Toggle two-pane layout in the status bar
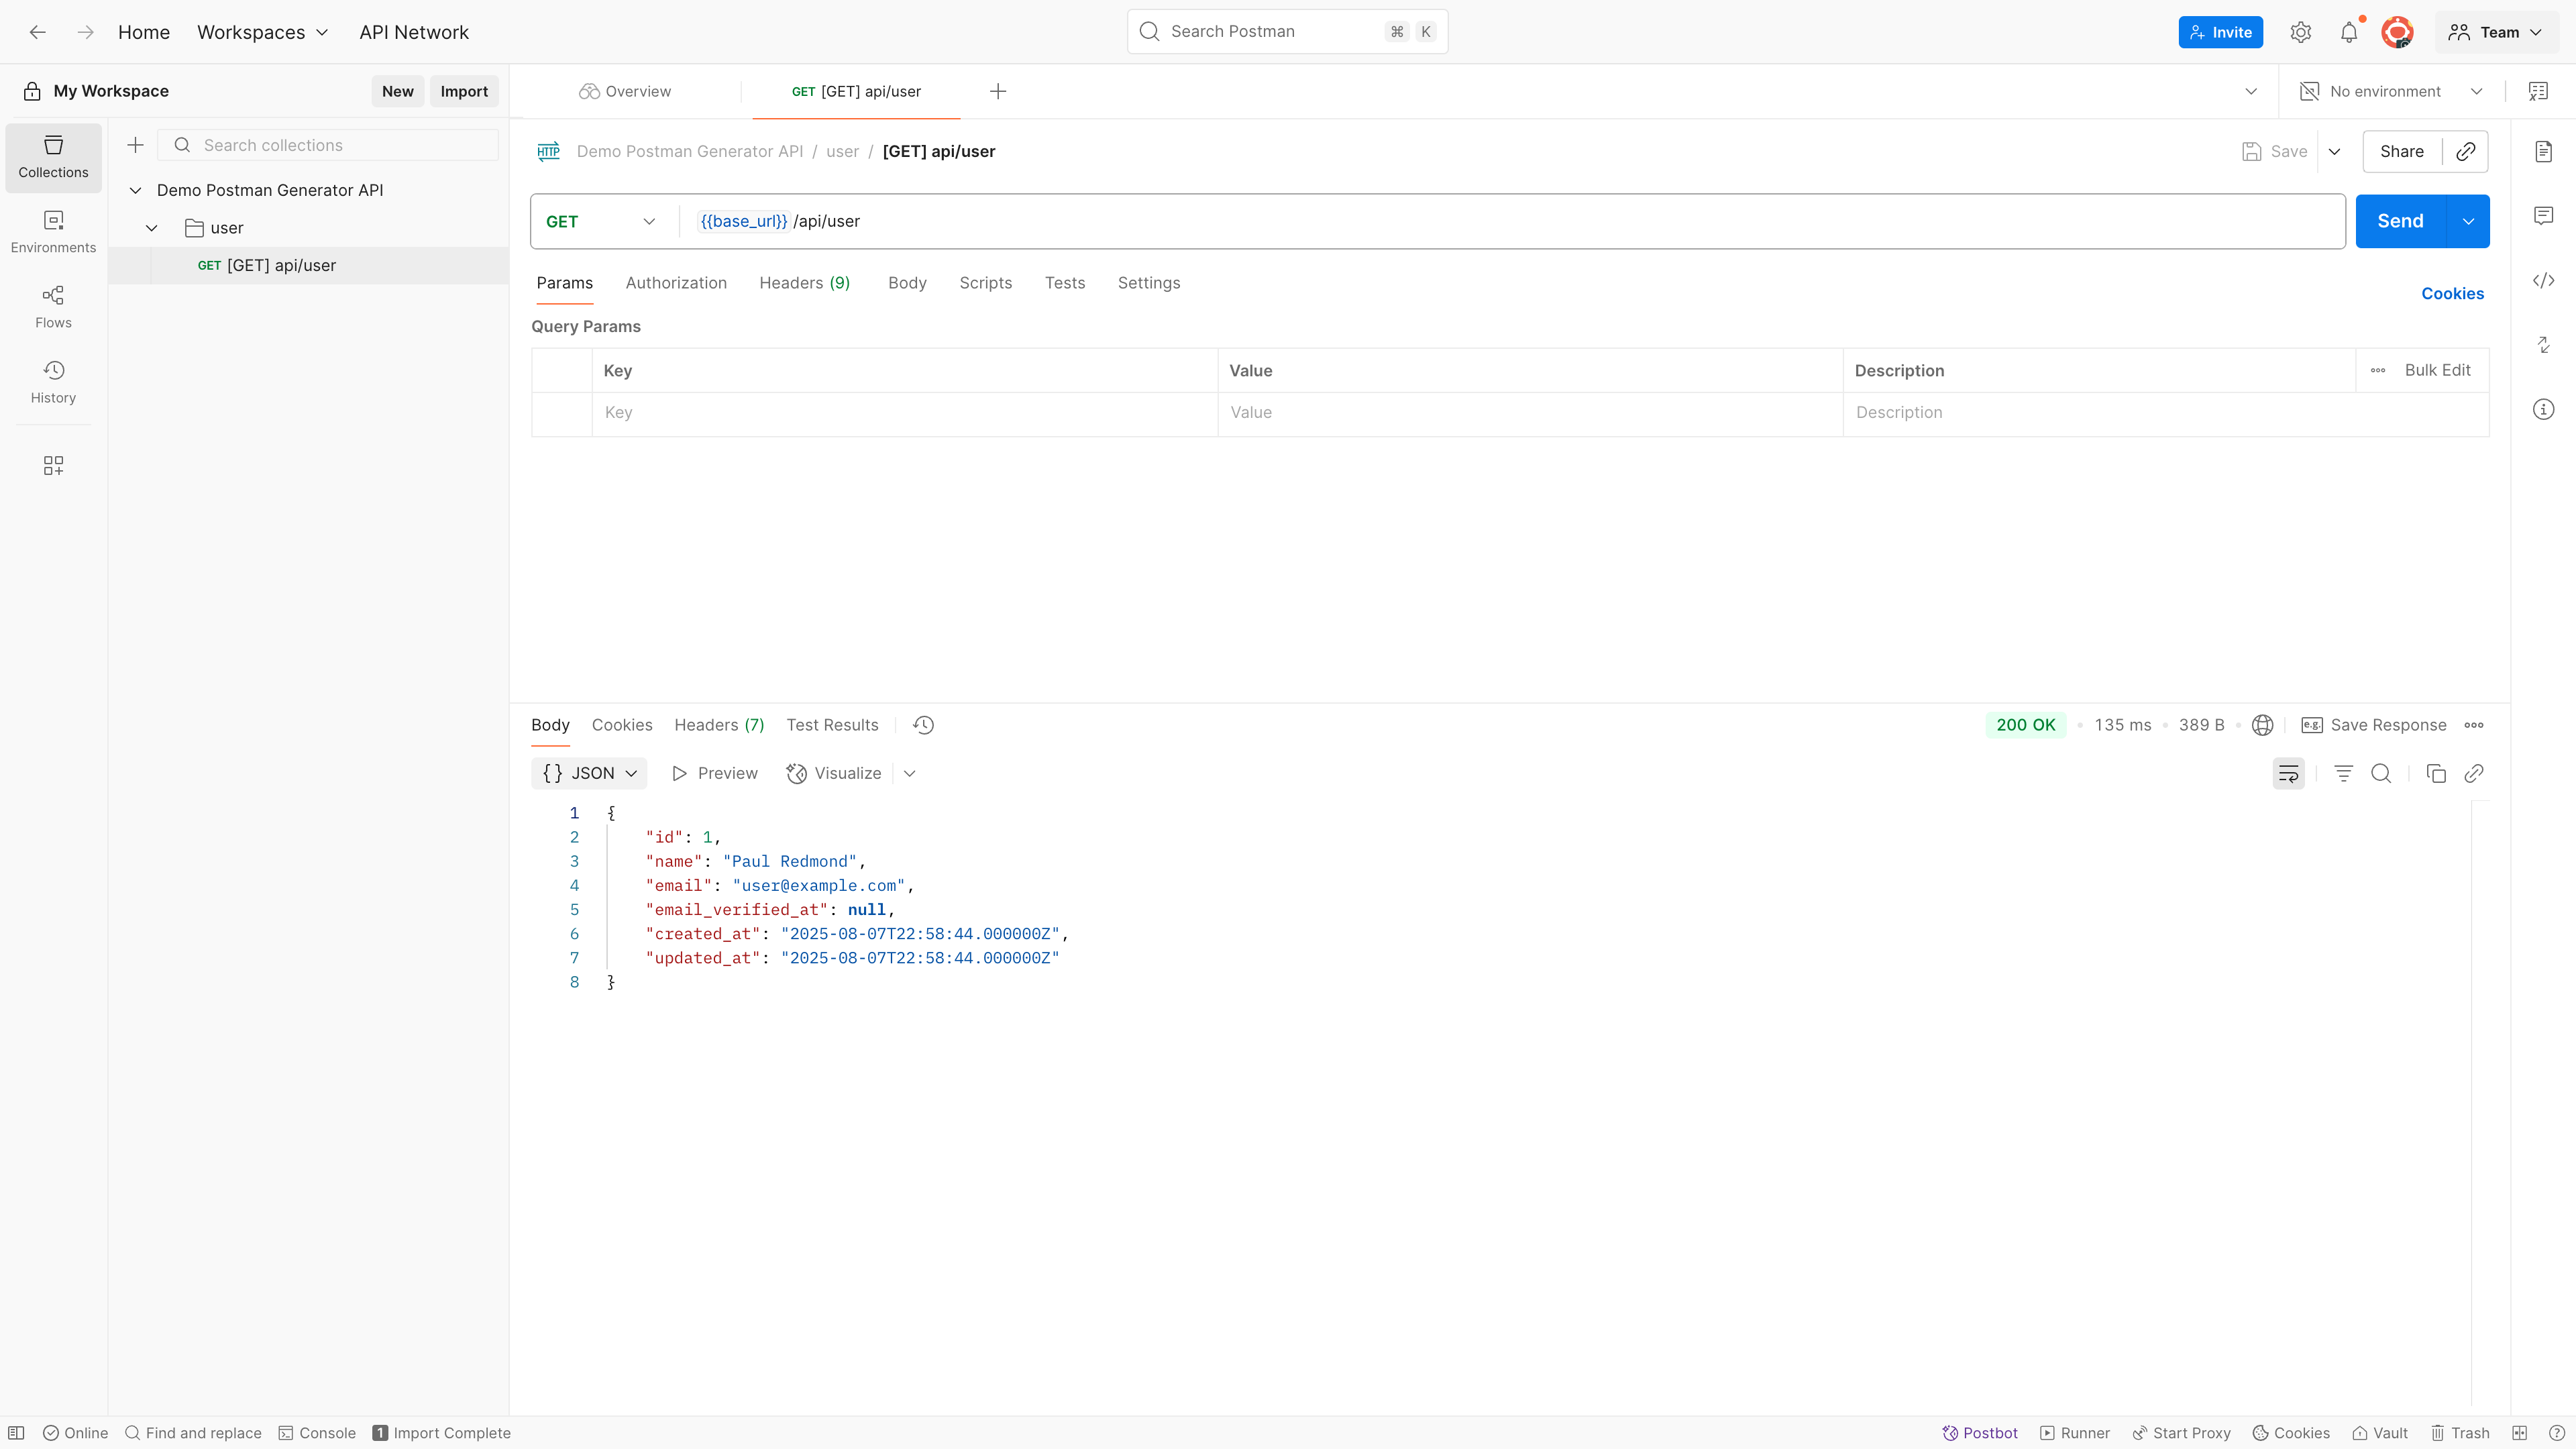This screenshot has height=1449, width=2576. tap(2519, 1433)
